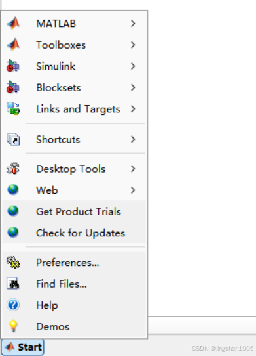Click the Blocksets icon
This screenshot has width=256, height=356.
pyautogui.click(x=13, y=87)
